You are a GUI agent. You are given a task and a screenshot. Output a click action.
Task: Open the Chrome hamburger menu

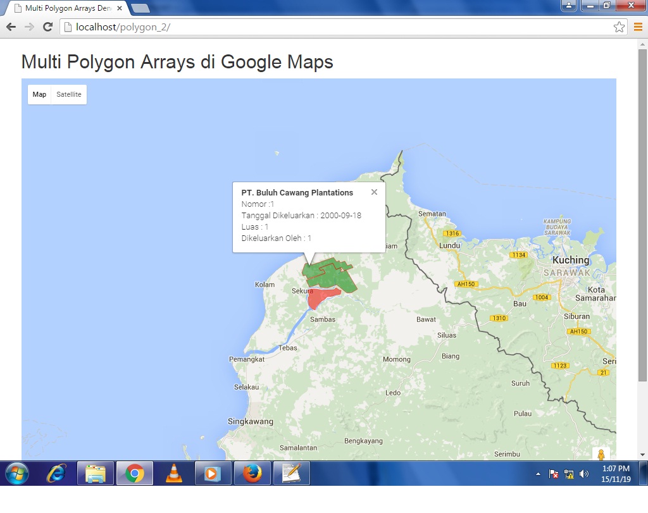638,27
